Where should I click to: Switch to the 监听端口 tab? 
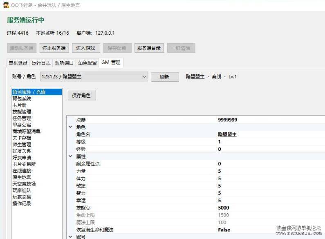64,63
